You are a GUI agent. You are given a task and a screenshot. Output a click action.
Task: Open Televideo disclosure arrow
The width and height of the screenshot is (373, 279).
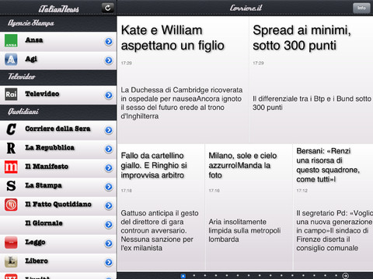coord(109,95)
